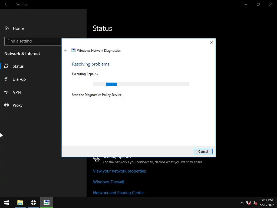Focus the Find a setting search box
277x208 pixels.
pos(43,41)
